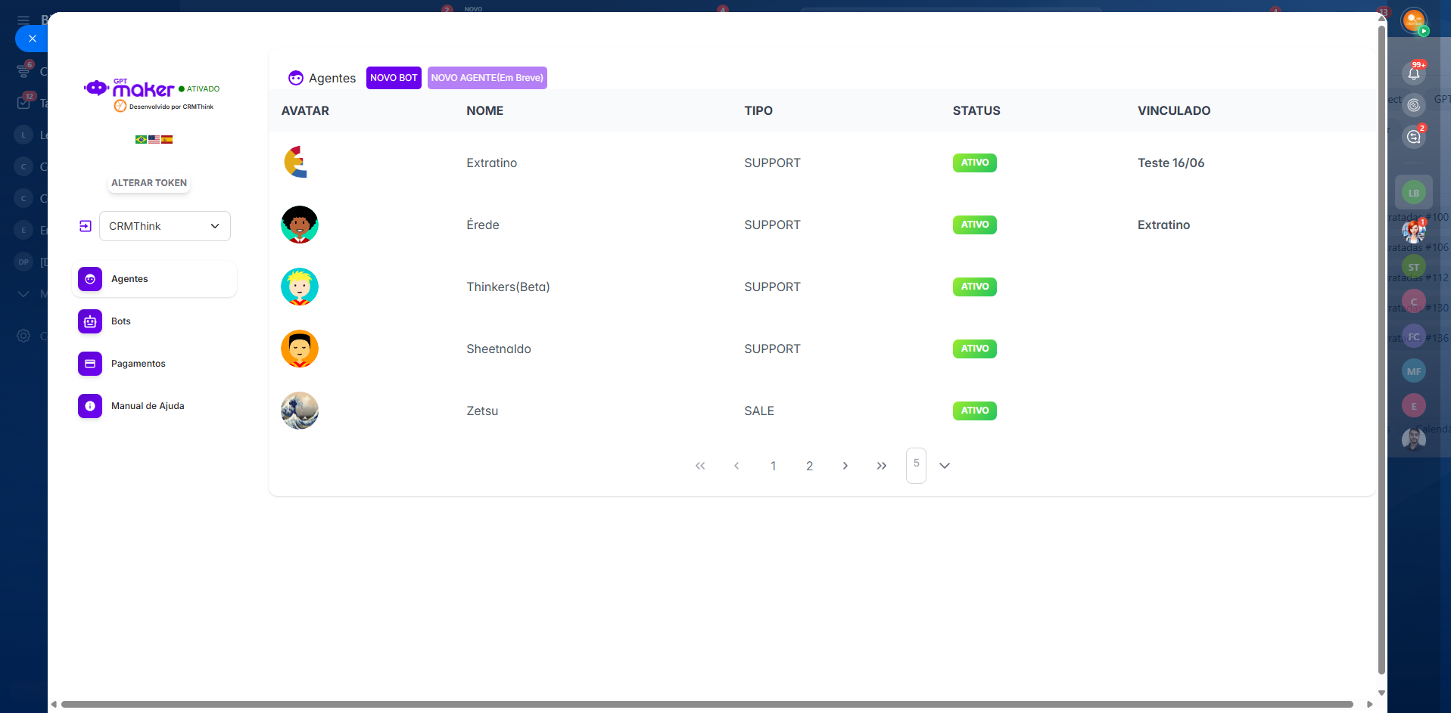Image resolution: width=1451 pixels, height=713 pixels.
Task: Click the logout icon beside CRMThink dropdown
Action: tap(86, 226)
